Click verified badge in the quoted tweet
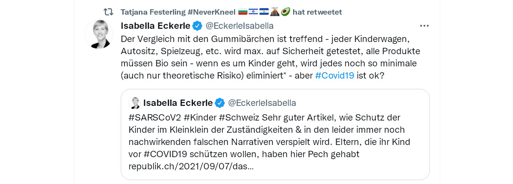This screenshot has width=513, height=184. [219, 103]
